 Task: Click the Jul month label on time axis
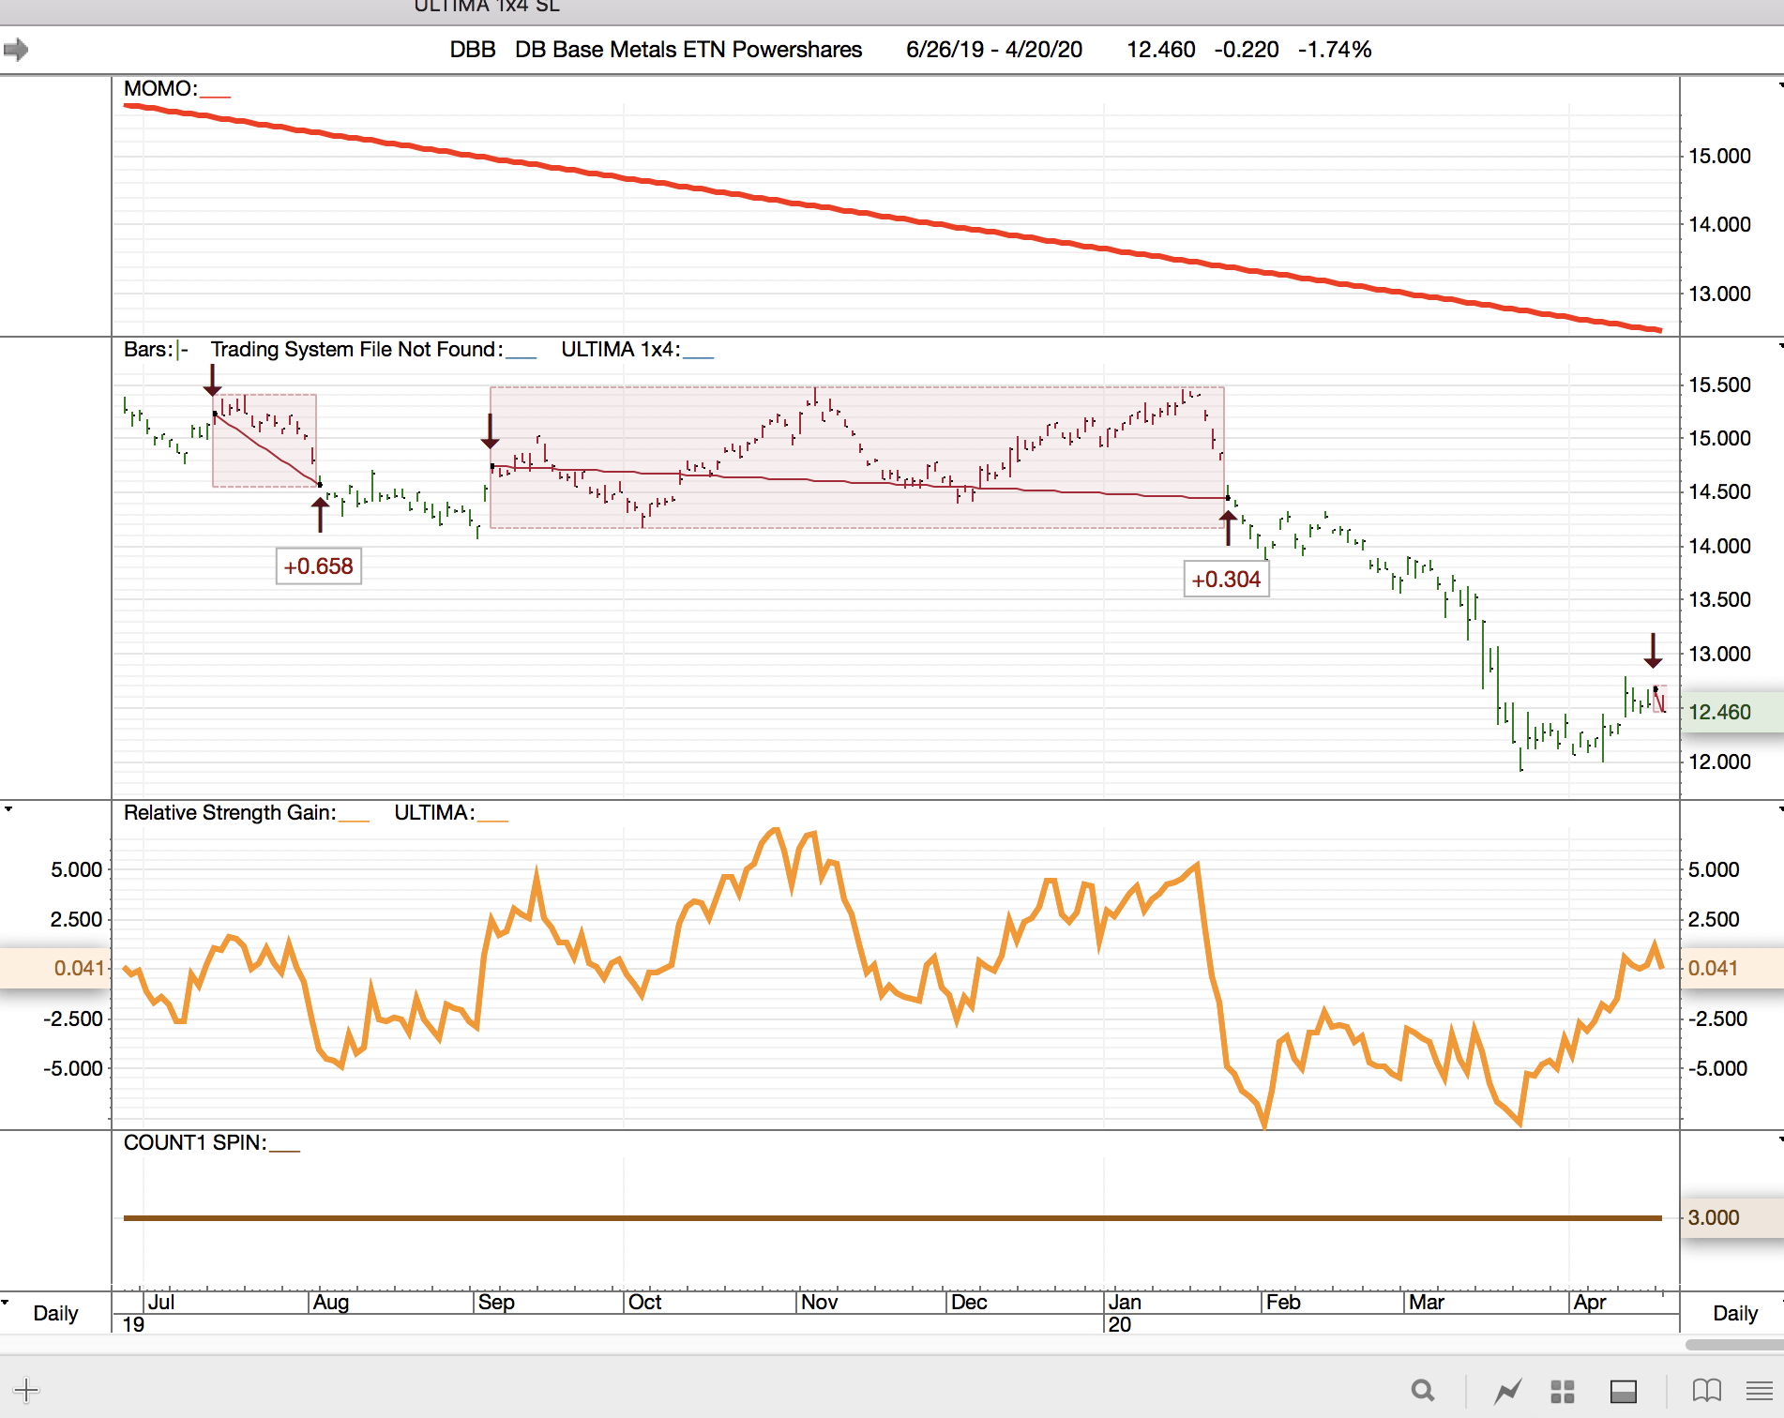[161, 1302]
